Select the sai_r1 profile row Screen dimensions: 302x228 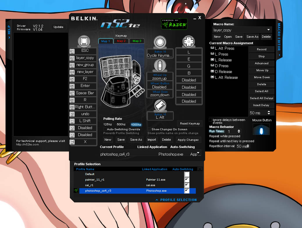(x=138, y=185)
